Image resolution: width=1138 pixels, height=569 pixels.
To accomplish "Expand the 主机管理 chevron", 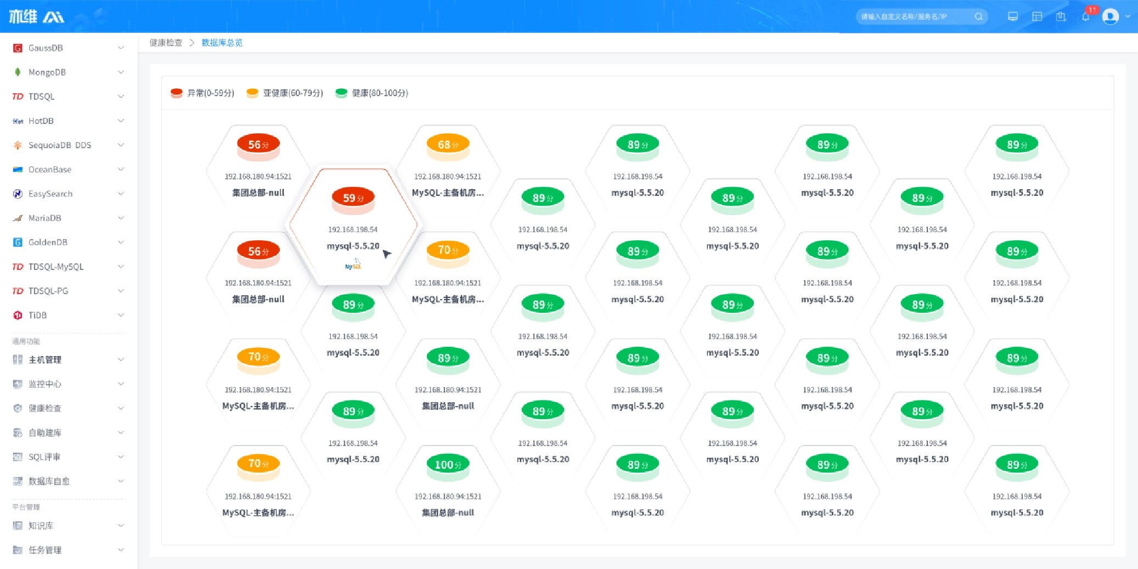I will click(121, 360).
